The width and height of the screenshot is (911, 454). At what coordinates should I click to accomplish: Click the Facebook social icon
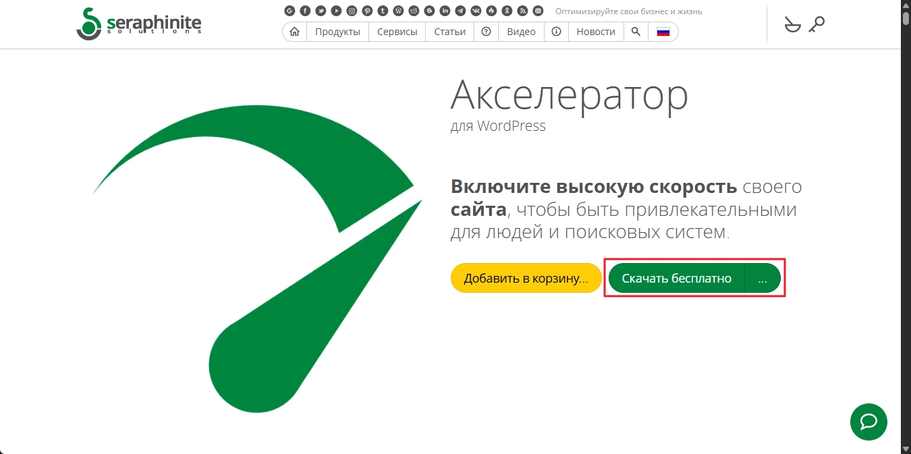point(305,11)
